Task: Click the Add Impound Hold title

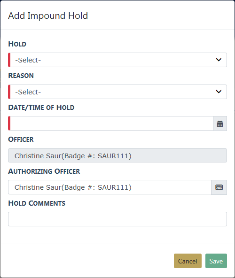Action: [x=48, y=15]
